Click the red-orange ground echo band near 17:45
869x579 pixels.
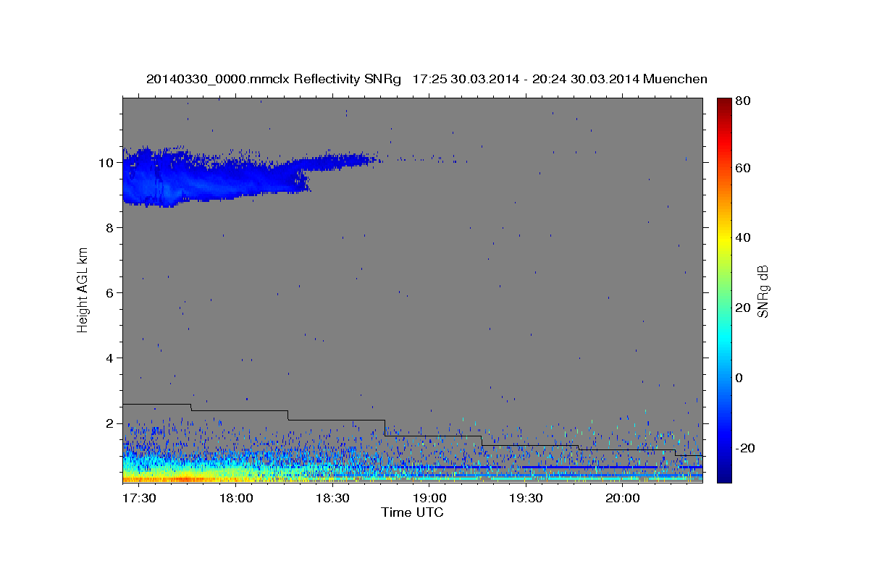185,479
